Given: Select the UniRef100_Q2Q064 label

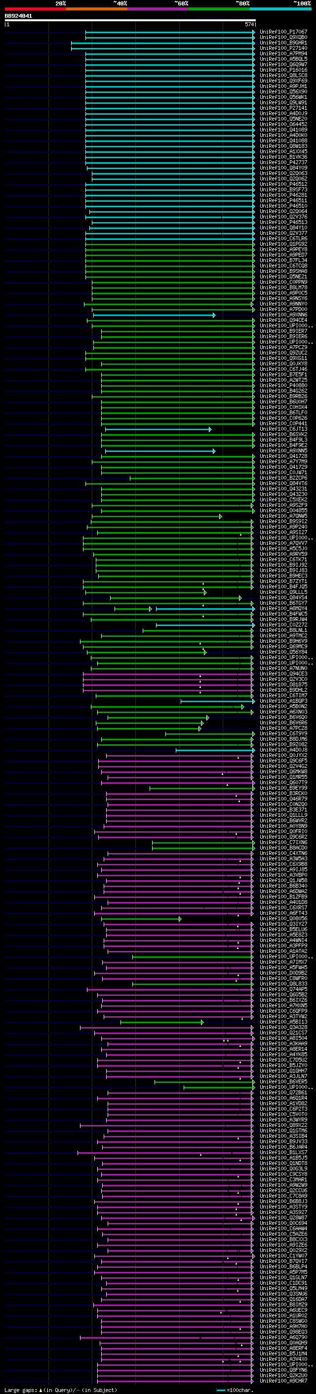Looking at the screenshot, I should [x=283, y=211].
